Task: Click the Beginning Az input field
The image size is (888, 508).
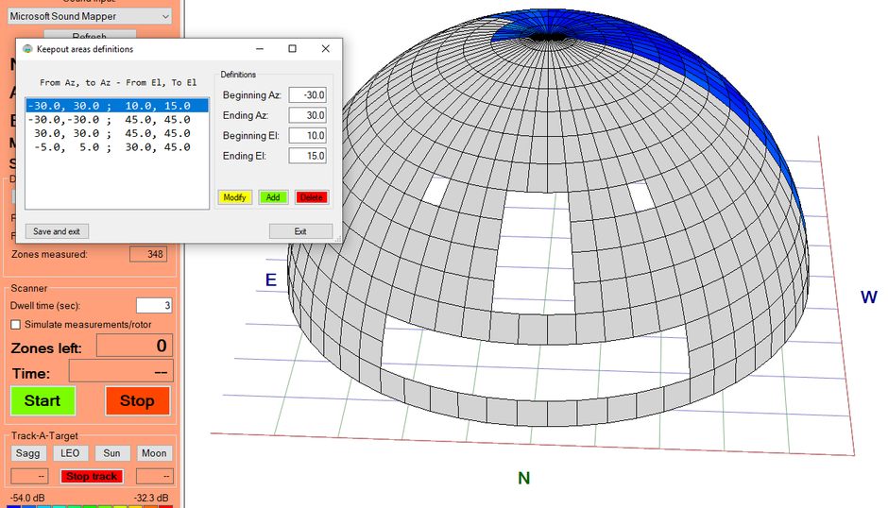Action: [308, 95]
